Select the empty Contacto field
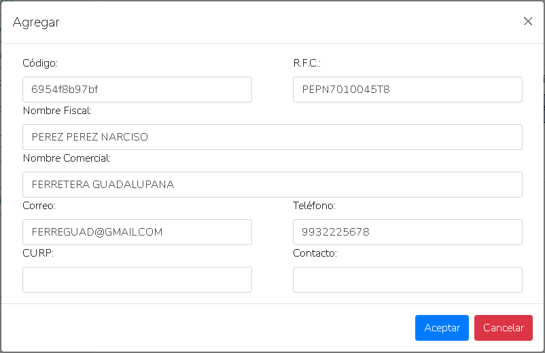This screenshot has width=545, height=353. [407, 280]
